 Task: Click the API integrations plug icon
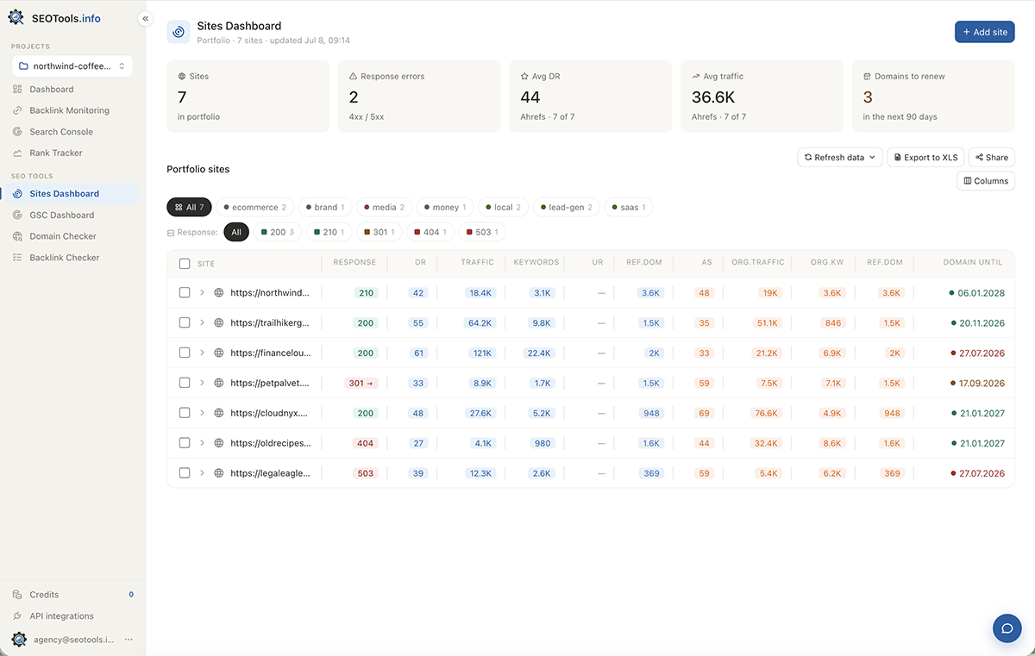[x=18, y=616]
